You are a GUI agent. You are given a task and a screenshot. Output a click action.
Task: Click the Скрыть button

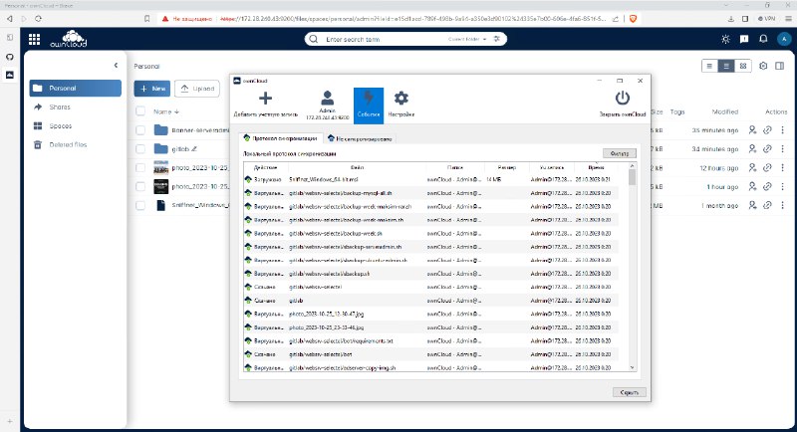[x=630, y=392]
